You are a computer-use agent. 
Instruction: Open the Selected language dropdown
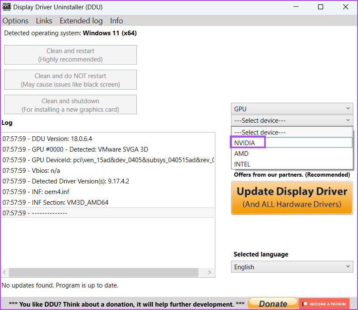(x=292, y=267)
